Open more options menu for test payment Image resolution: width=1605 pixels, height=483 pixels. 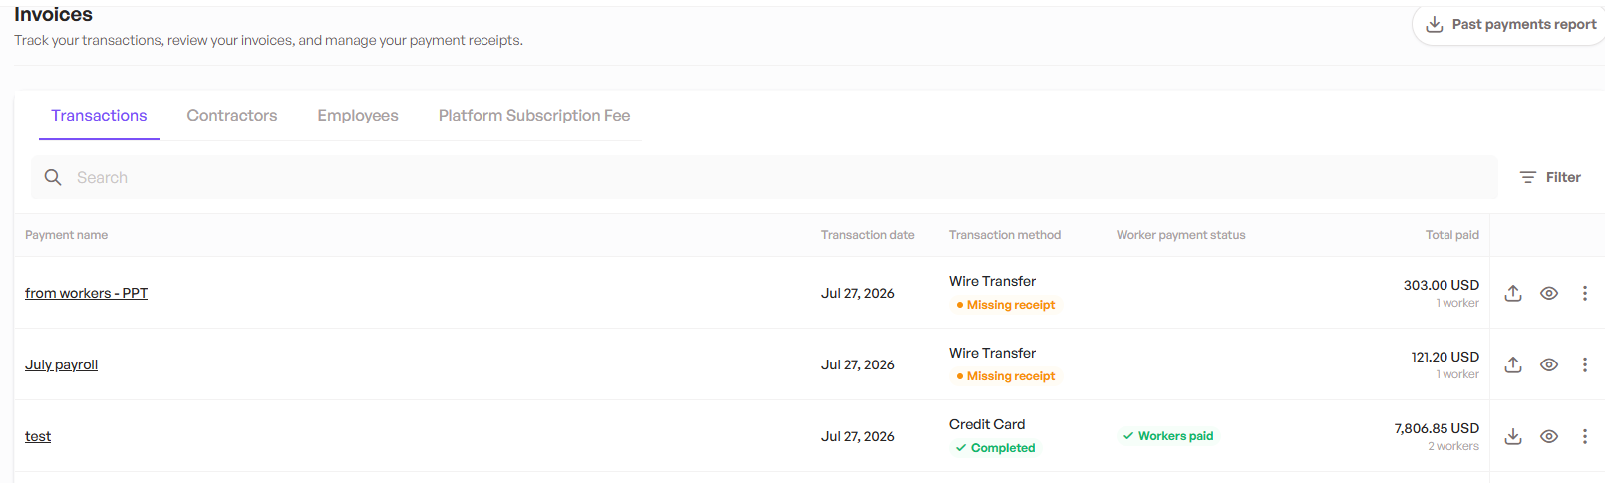pos(1585,436)
